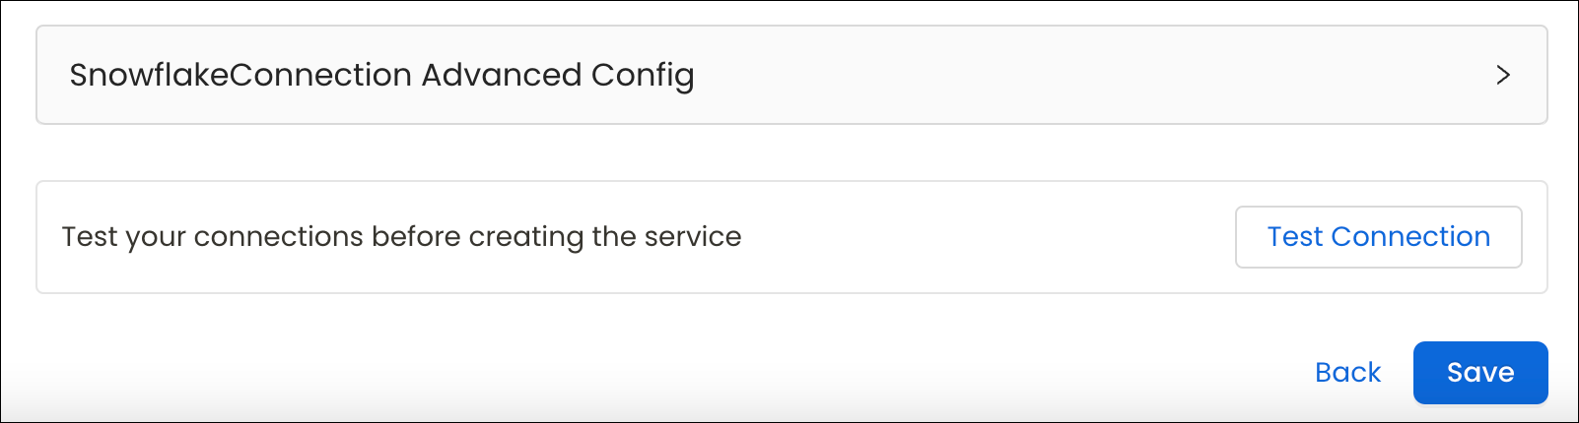Viewport: 1579px width, 423px height.
Task: Click the test connection card area
Action: 986,237
